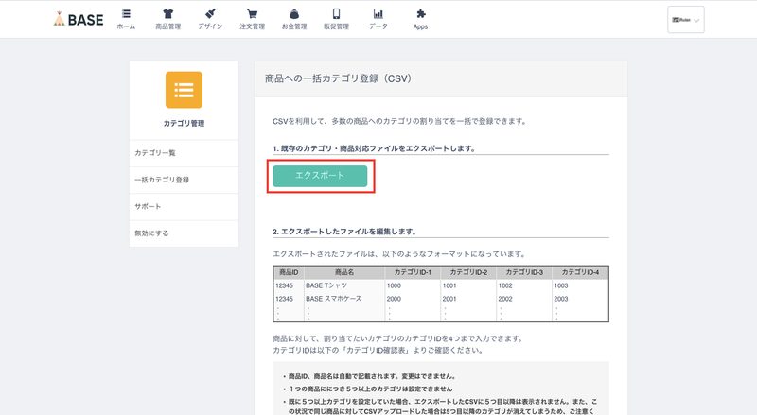Select カテゴリ一覧 in sidebar
Screen dimensions: 757x415
click(184, 153)
